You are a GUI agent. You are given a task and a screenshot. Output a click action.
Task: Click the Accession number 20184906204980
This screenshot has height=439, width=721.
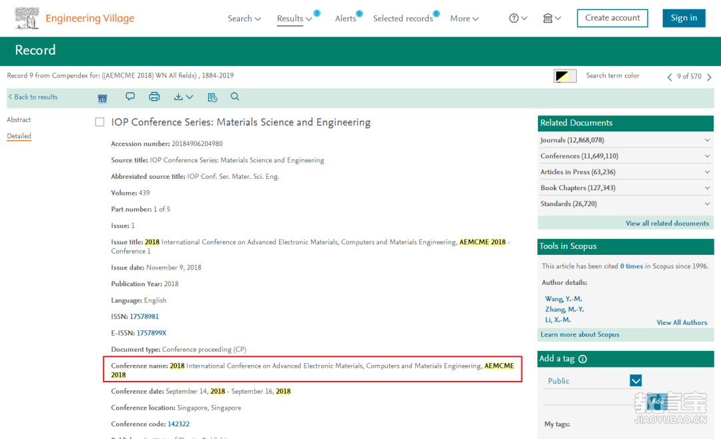197,144
